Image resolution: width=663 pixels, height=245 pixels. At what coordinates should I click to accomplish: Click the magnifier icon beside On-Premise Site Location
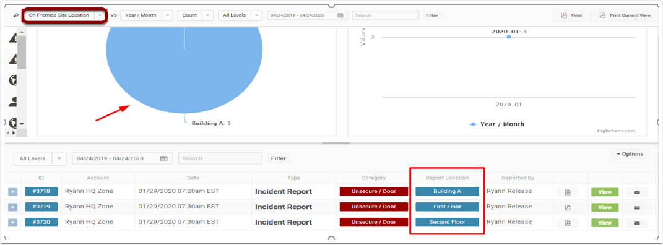tap(16, 15)
